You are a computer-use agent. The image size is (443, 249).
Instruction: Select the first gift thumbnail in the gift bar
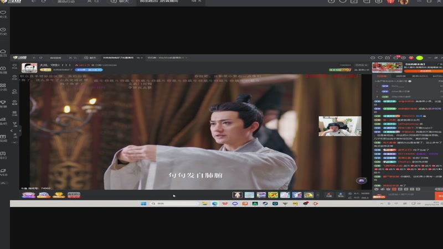pyautogui.click(x=238, y=195)
